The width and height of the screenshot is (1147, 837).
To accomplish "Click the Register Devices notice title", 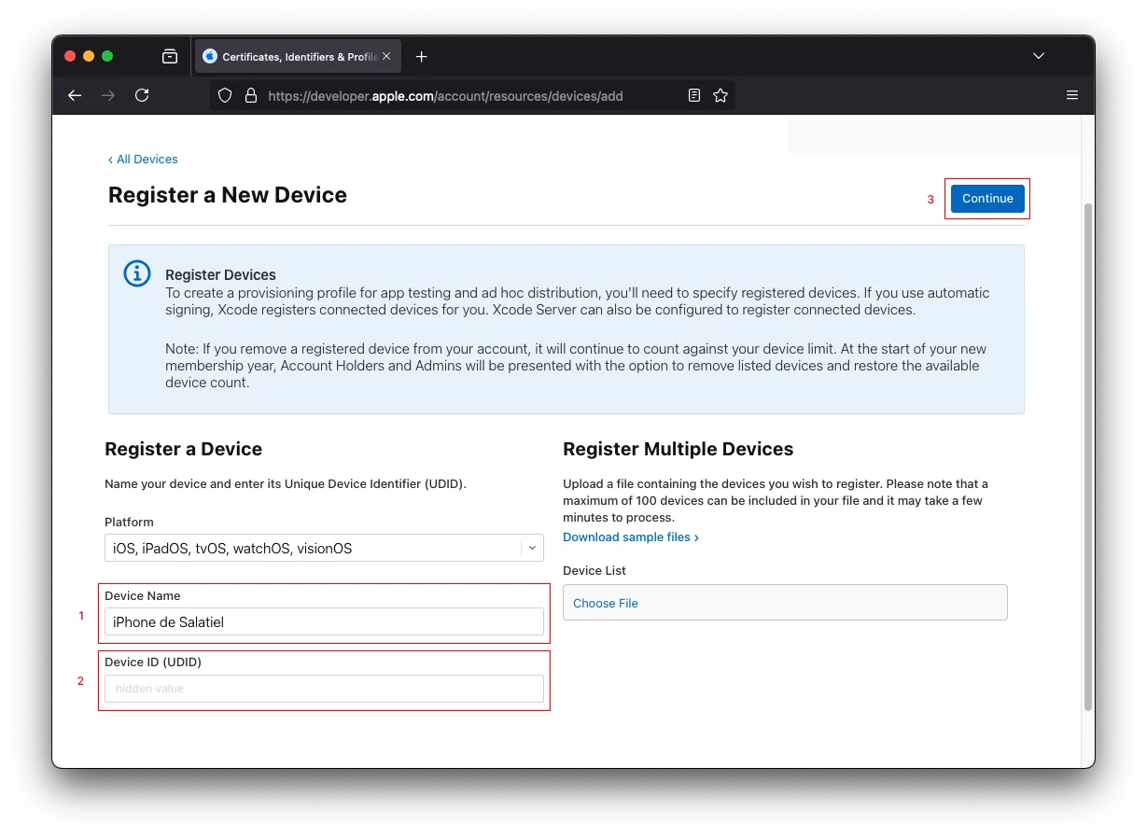I will 220,275.
